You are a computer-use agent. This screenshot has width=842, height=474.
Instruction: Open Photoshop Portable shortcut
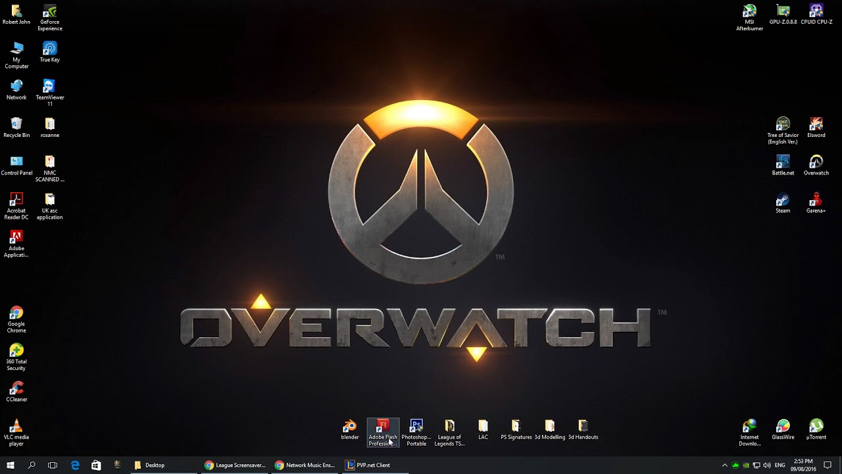click(x=416, y=433)
